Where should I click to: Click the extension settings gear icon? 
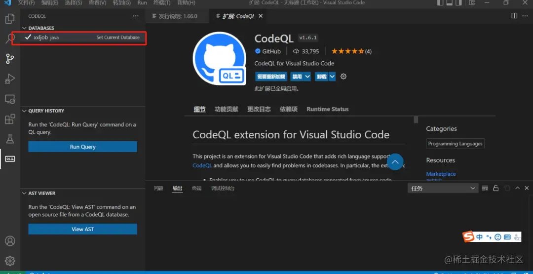pos(343,77)
